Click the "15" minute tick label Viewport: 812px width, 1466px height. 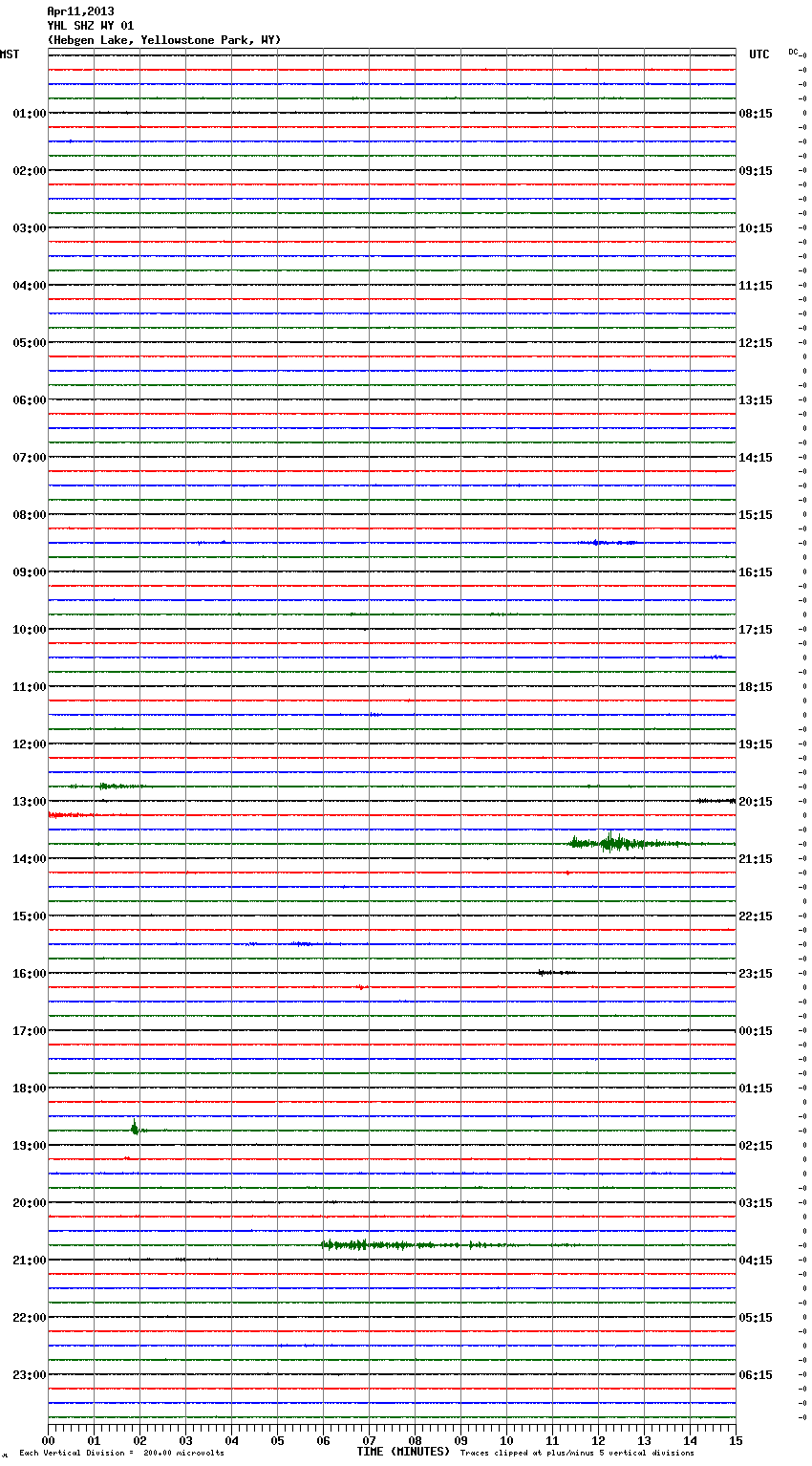click(x=736, y=1441)
